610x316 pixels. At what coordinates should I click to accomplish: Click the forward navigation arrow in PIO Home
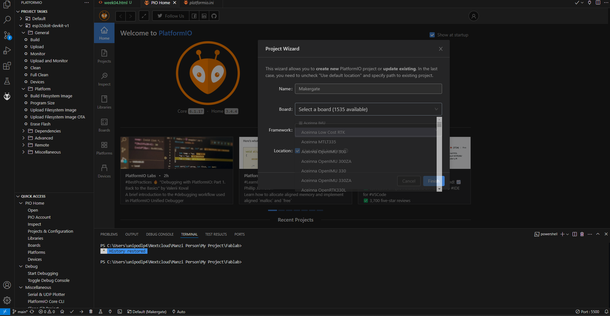tap(131, 16)
